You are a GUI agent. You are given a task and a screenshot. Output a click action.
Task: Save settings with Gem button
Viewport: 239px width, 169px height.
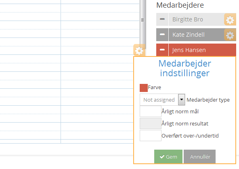pyautogui.click(x=168, y=156)
